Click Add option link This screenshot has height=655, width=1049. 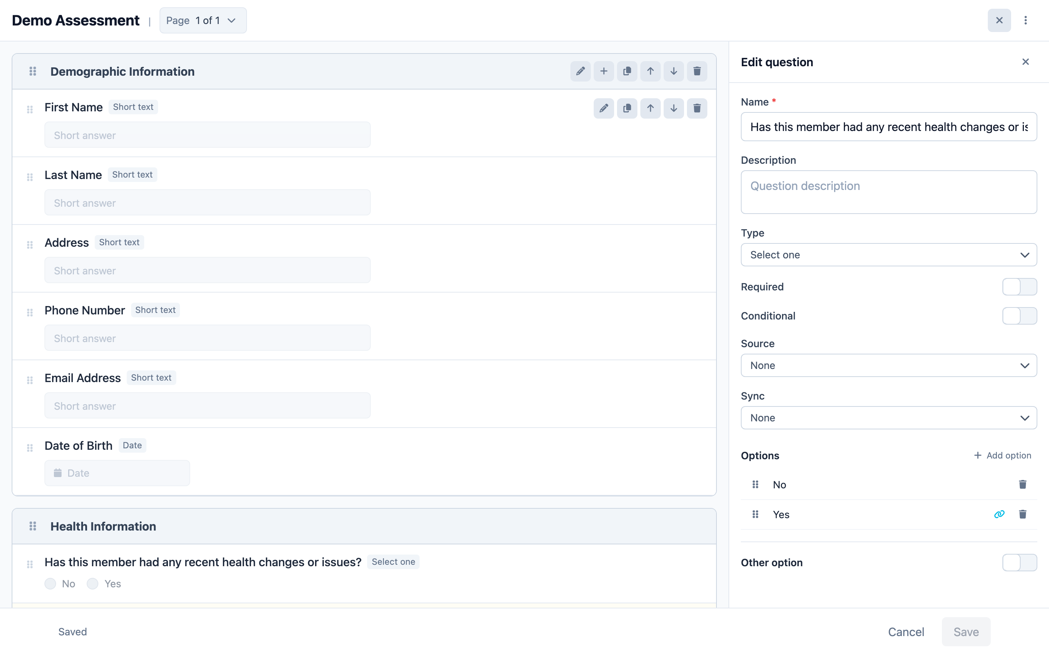click(x=1002, y=456)
